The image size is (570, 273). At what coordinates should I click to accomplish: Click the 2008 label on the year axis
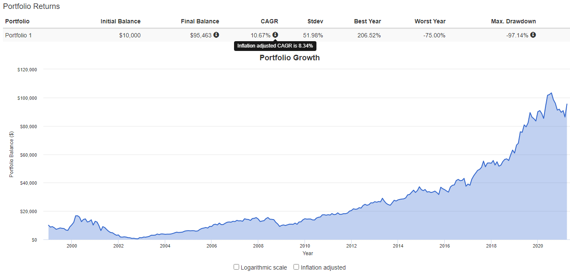pos(258,246)
